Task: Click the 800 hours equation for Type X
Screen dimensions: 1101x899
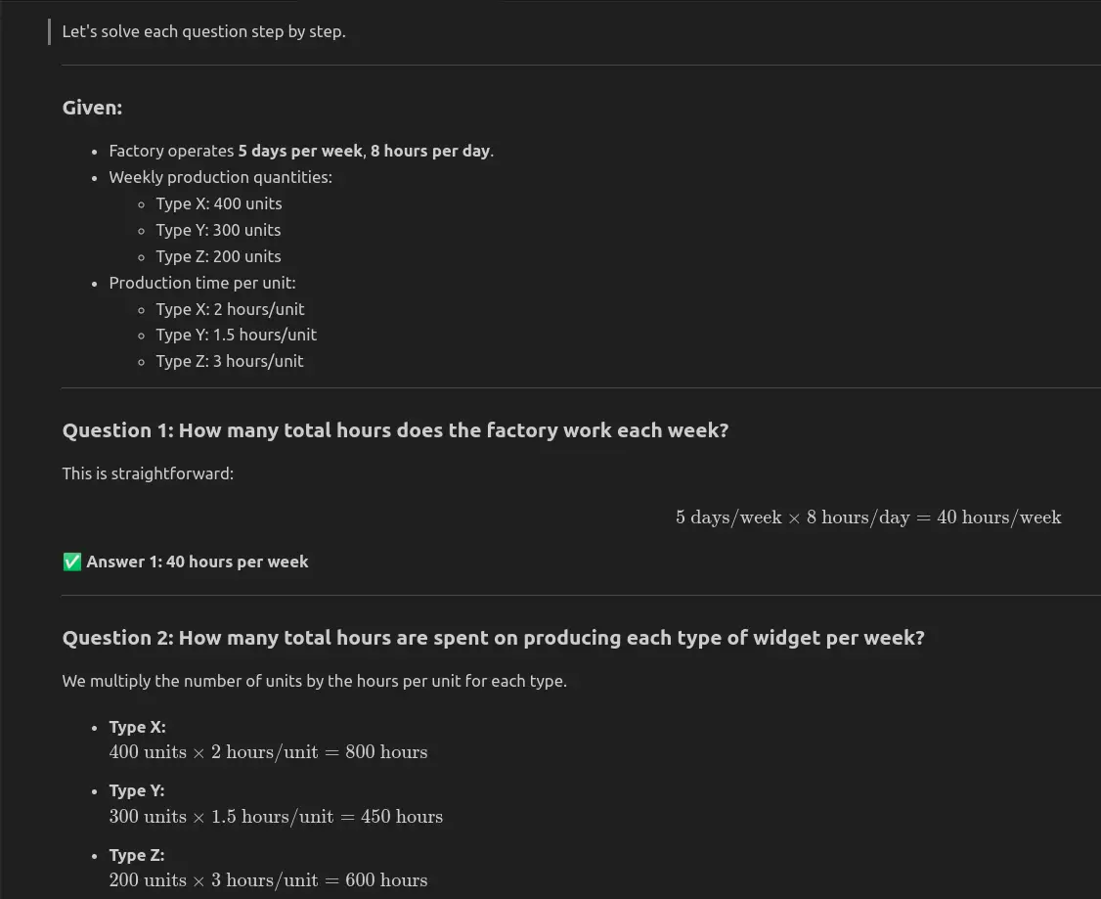Action: [x=268, y=752]
